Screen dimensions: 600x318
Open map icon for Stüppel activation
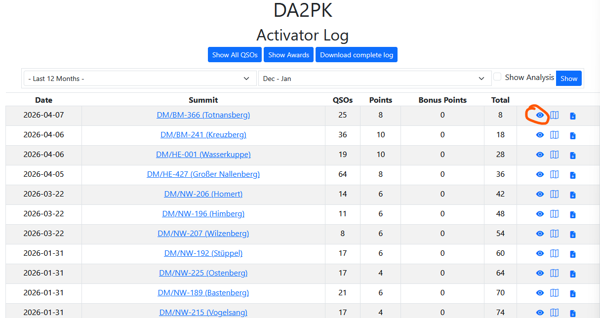[x=555, y=253]
